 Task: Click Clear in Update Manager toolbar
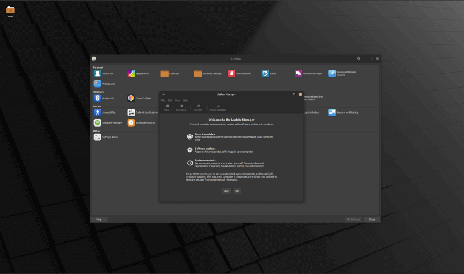[x=167, y=108]
